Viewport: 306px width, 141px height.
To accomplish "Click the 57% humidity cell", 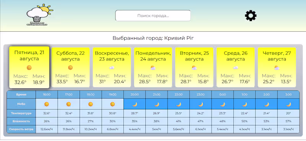I will click(x=288, y=121).
